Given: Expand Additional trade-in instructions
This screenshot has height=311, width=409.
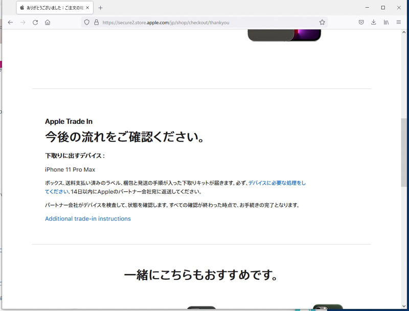Looking at the screenshot, I should (x=87, y=218).
